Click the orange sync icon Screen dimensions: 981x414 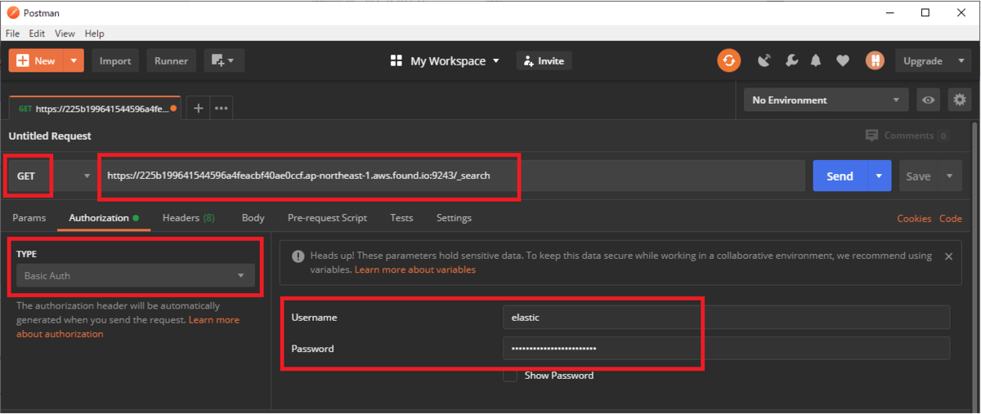pyautogui.click(x=728, y=60)
